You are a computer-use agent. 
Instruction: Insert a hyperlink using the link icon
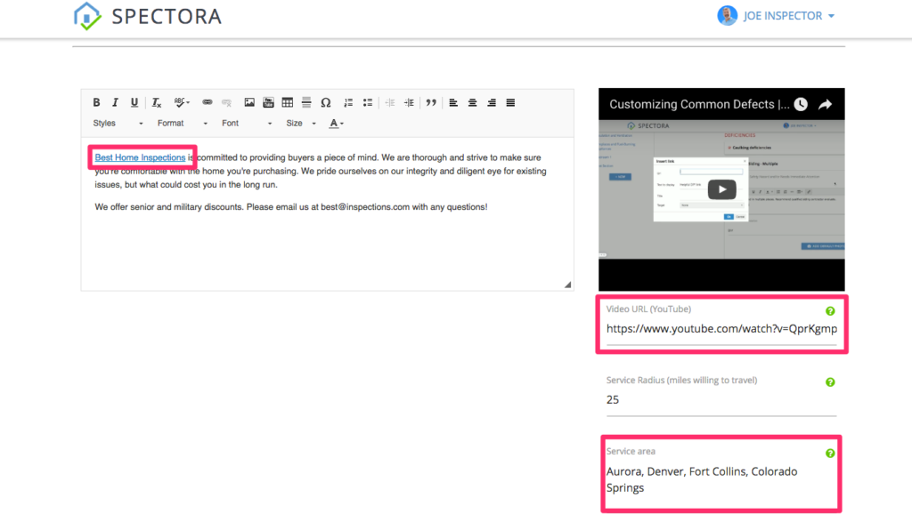[x=207, y=102]
